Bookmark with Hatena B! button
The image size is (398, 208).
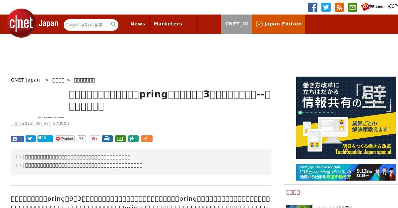[45, 138]
